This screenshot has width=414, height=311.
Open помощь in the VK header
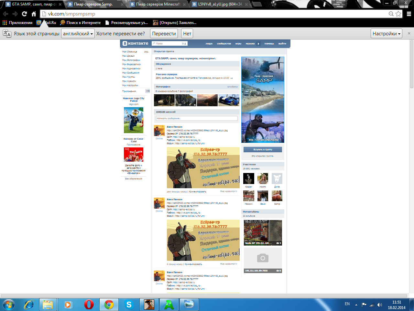269,44
